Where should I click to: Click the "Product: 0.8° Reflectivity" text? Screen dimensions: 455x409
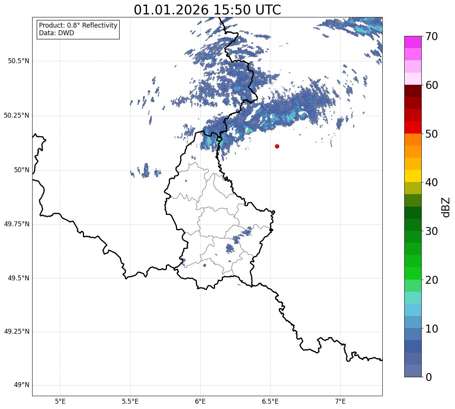78,25
